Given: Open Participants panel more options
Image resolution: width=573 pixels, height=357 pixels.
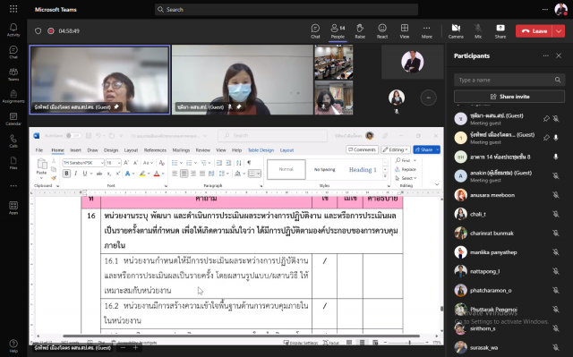Looking at the screenshot, I should [x=545, y=55].
